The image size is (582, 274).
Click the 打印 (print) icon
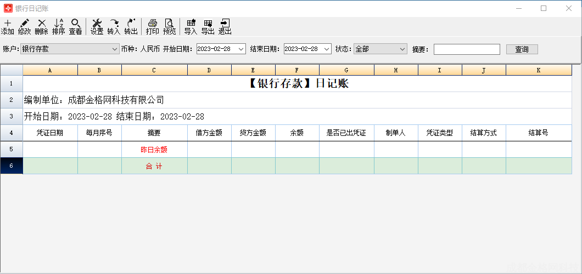[x=153, y=27]
